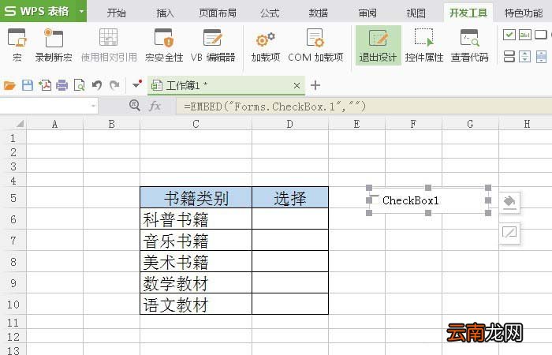
Task: Click the open folder icon
Action: pos(9,85)
